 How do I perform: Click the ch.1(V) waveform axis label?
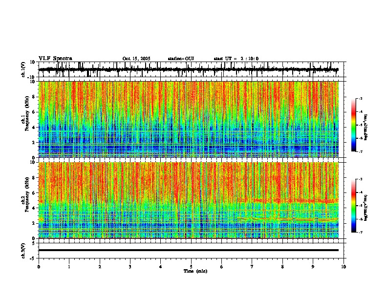23,69
